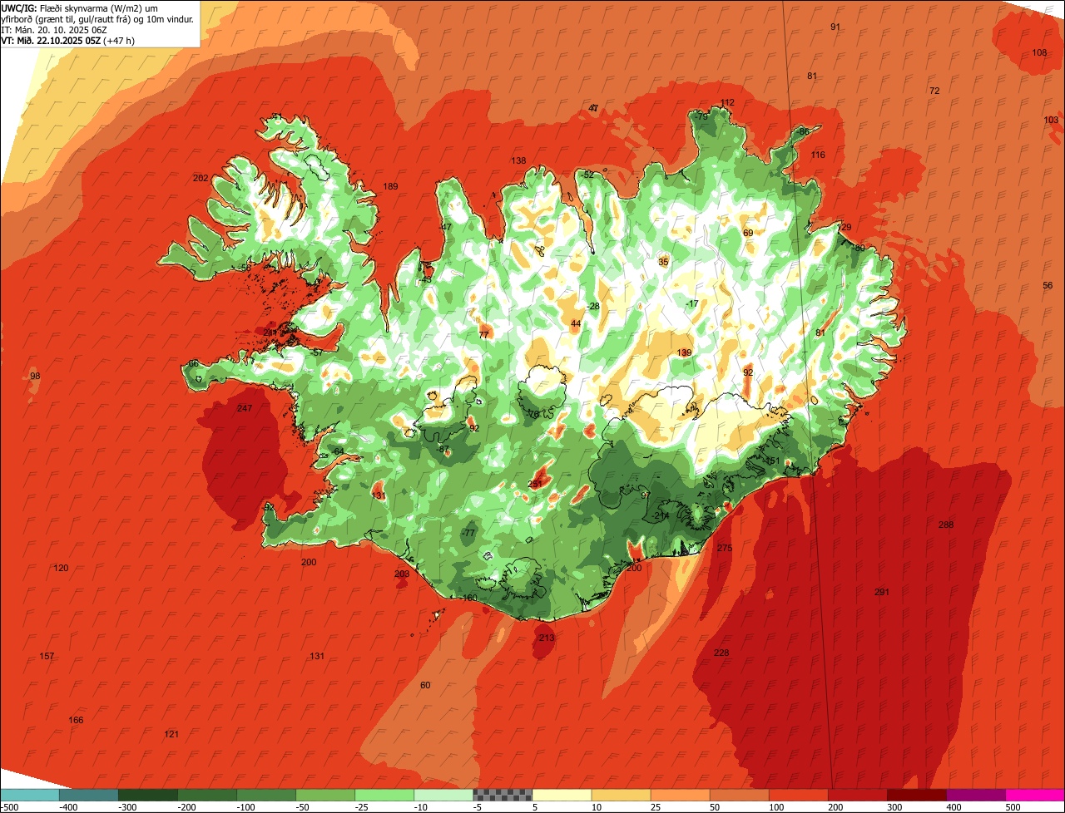Select the magenta legend swatch labeled 500
This screenshot has width=1065, height=813.
tap(1035, 795)
